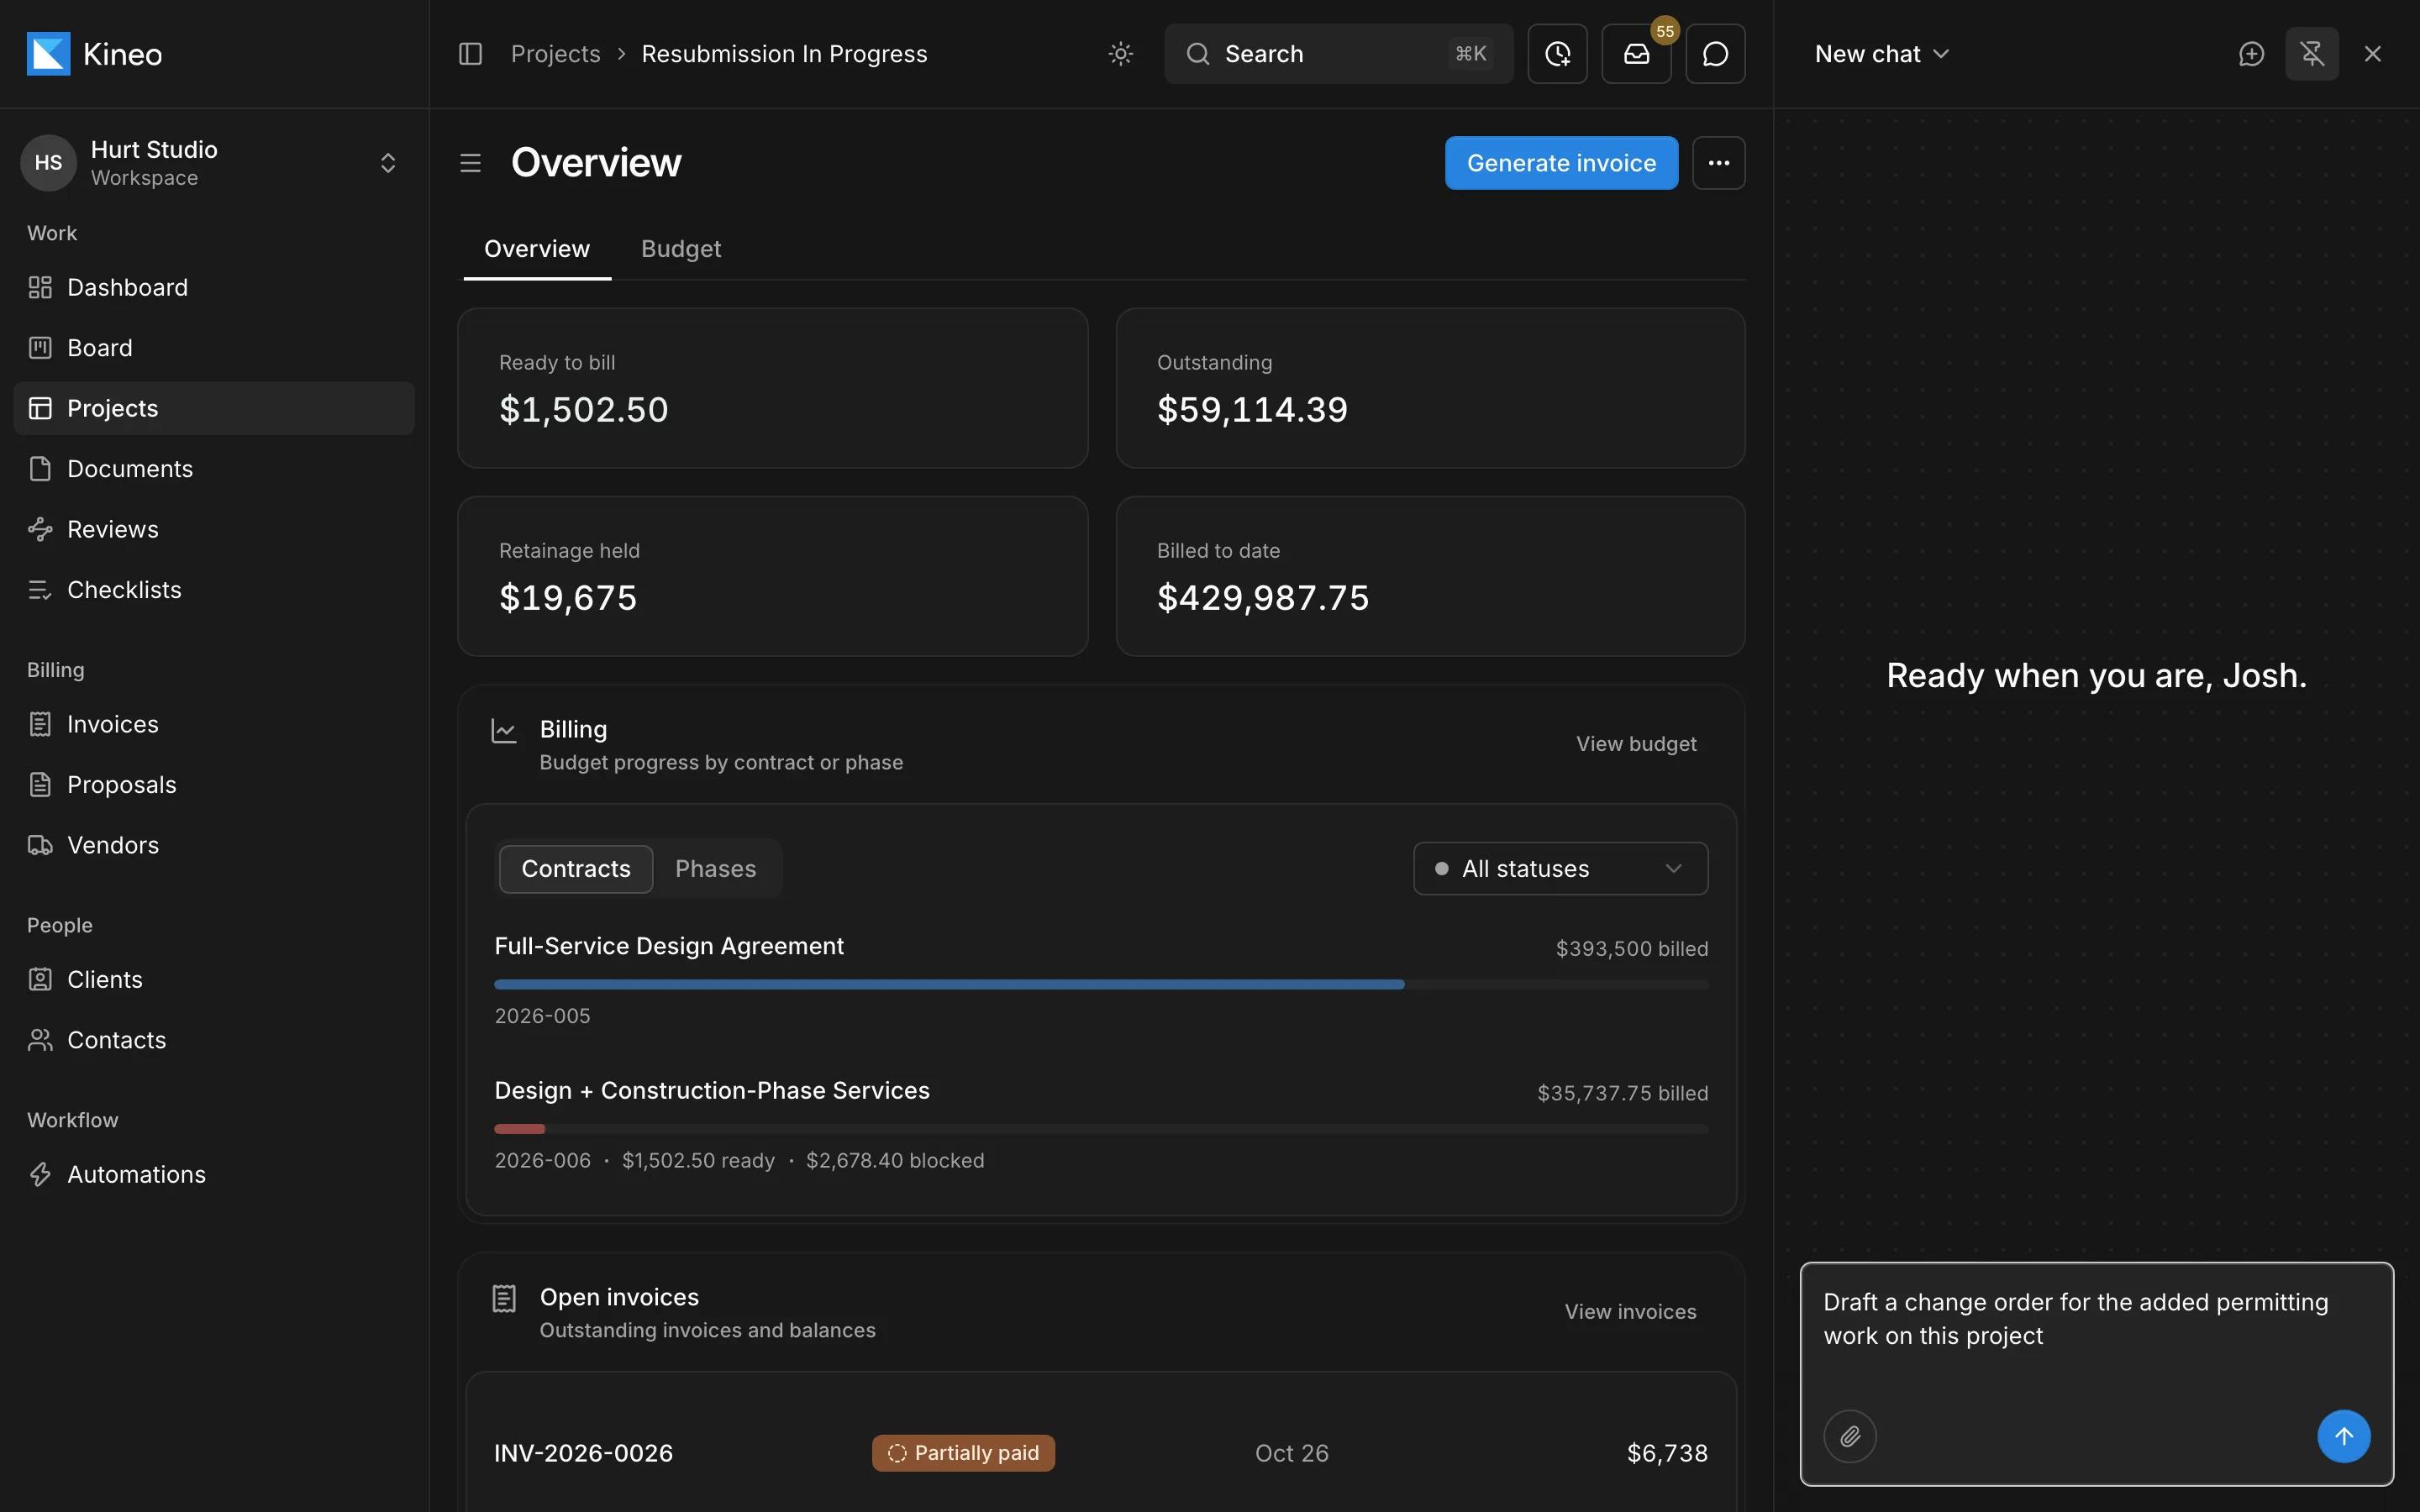Focus the Search field in top bar

1338,54
